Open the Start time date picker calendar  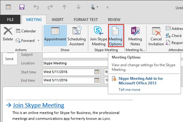click(97, 72)
